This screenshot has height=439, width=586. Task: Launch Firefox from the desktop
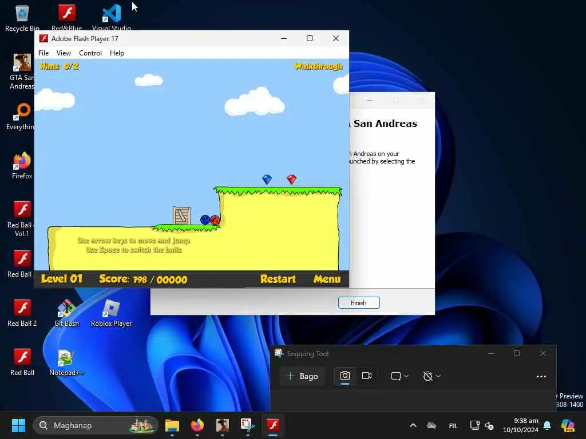(x=22, y=166)
